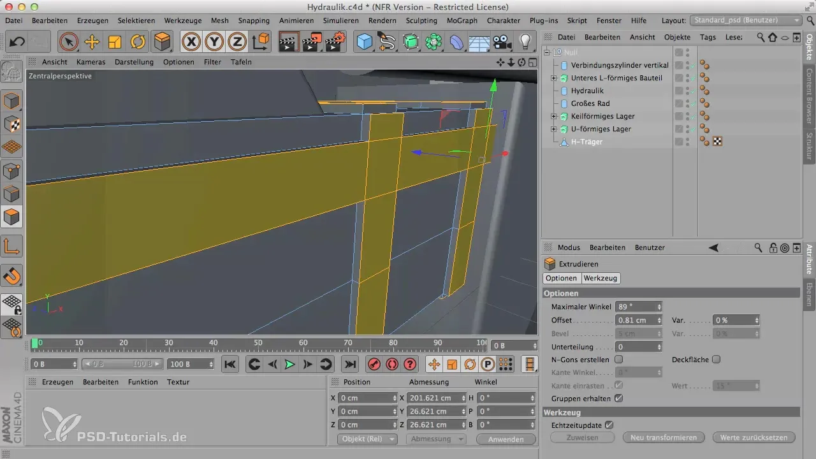Uncheck the Gruppen erhalten checkbox
This screenshot has height=459, width=816.
(x=618, y=398)
